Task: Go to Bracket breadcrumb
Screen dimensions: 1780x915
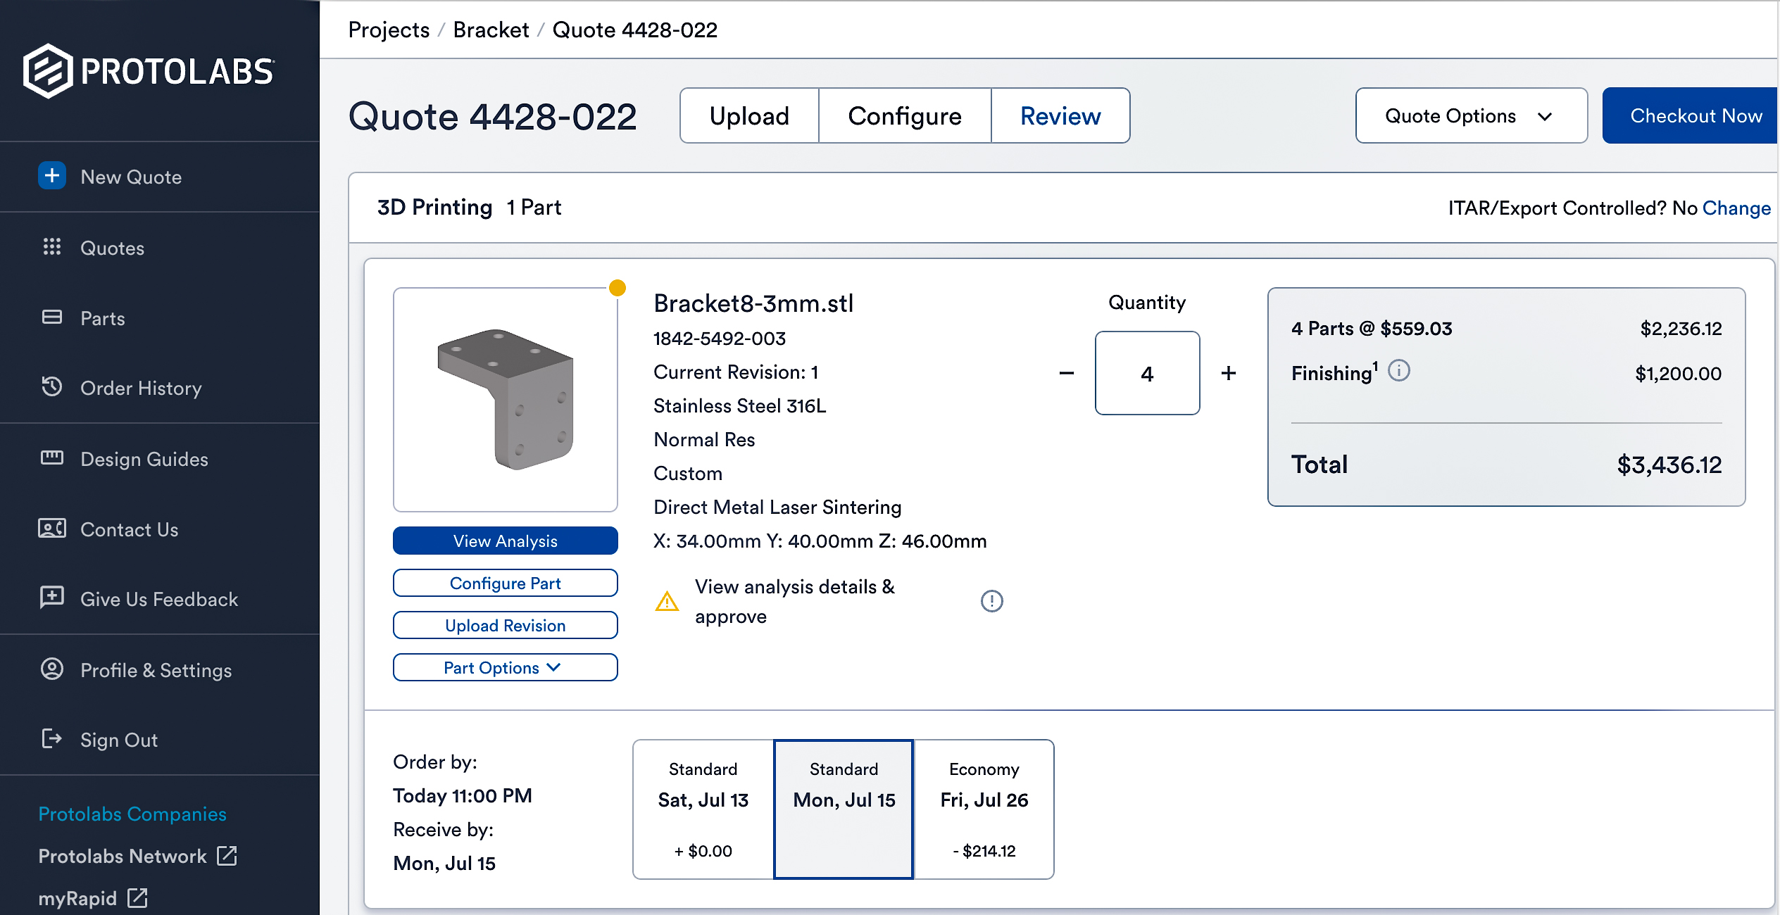Action: click(491, 30)
